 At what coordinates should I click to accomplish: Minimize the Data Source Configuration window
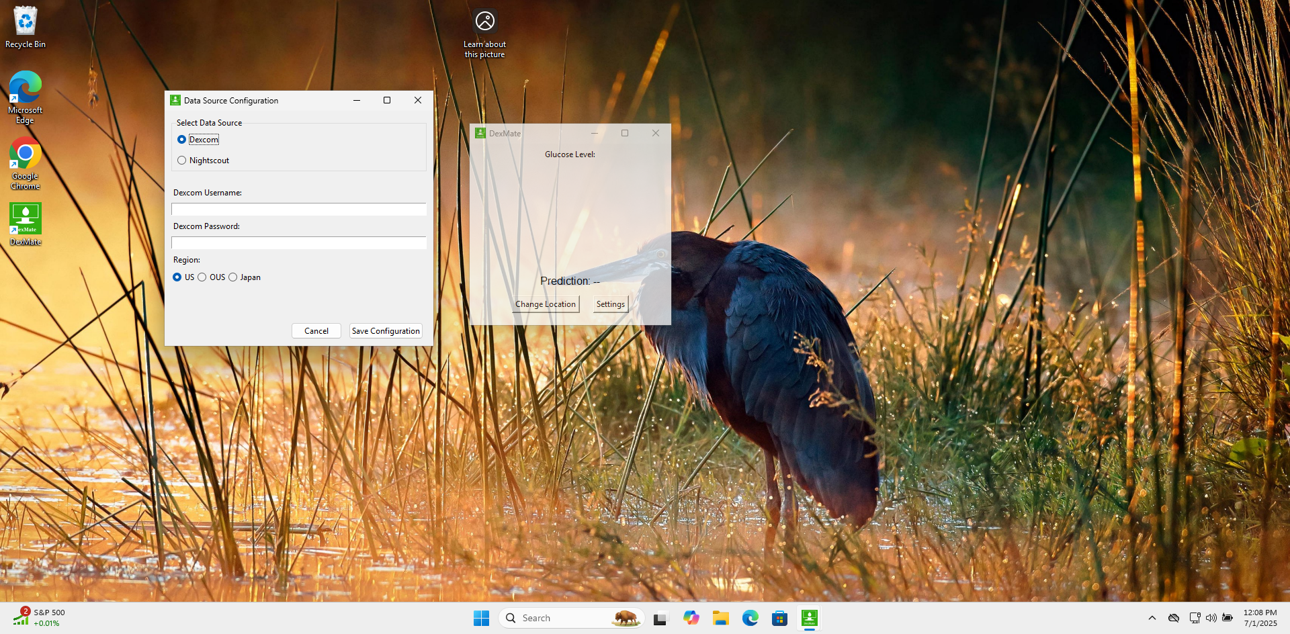pyautogui.click(x=357, y=100)
